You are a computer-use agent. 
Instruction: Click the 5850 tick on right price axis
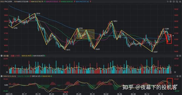(x=176, y=21)
